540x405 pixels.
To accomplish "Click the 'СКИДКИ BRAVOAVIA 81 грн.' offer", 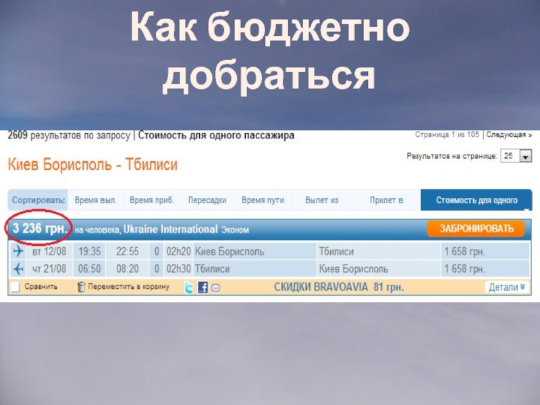I will pyautogui.click(x=338, y=288).
